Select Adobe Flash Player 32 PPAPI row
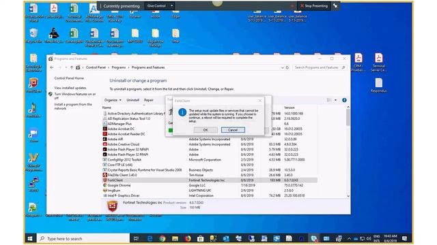437x245 pixels. [x=210, y=154]
